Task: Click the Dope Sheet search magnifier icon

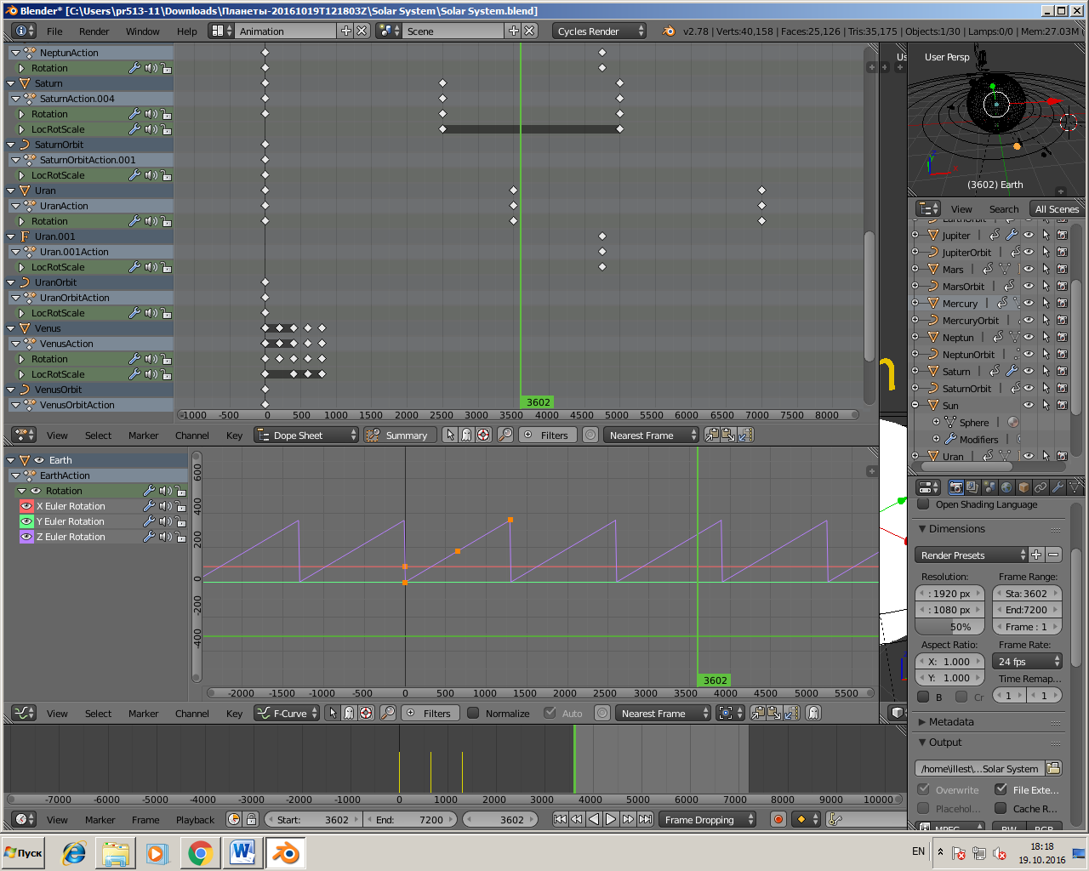Action: 505,435
